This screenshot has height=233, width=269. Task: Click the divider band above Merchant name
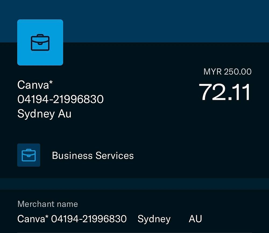click(x=134, y=184)
